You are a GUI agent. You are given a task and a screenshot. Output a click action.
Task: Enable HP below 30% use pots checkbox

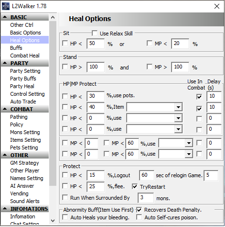click(x=65, y=96)
